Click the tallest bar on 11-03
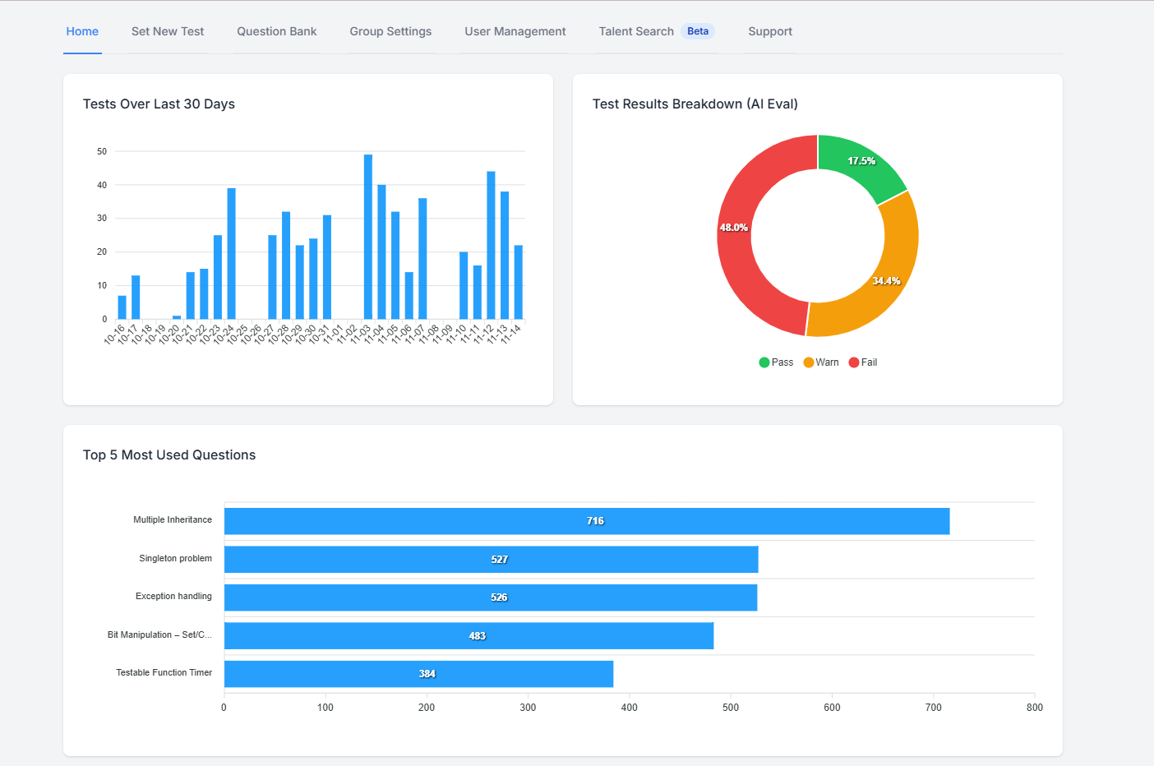The height and width of the screenshot is (766, 1154). 367,234
